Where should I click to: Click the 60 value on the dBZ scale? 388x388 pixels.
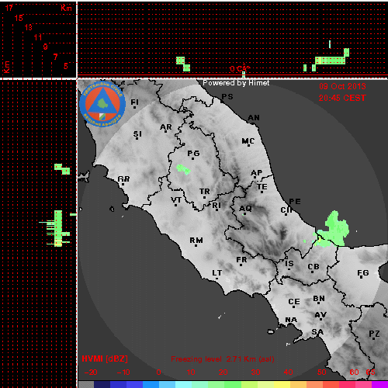354,372
